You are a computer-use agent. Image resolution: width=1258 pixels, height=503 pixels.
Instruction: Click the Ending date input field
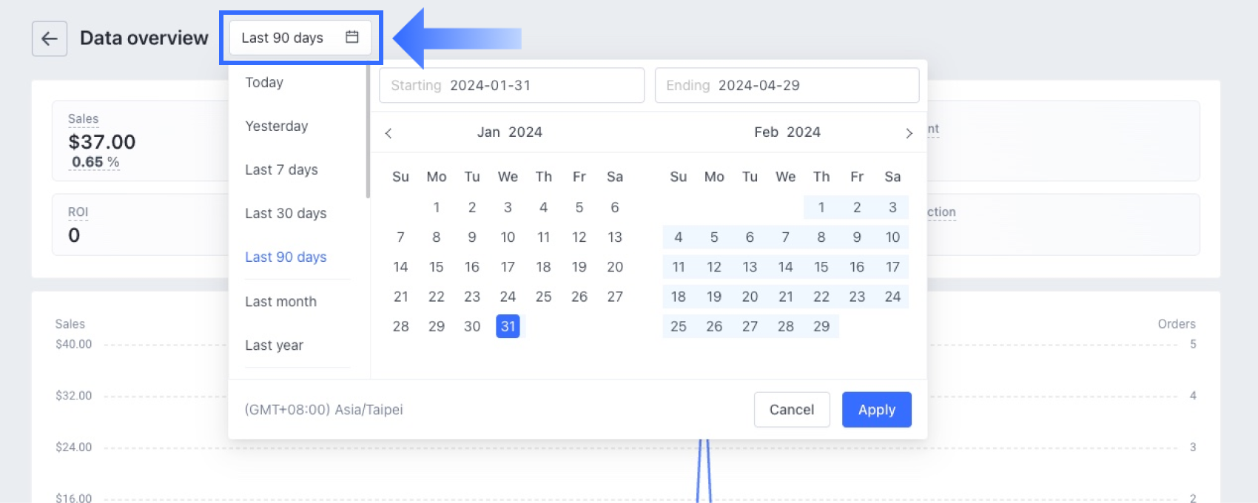coord(787,85)
